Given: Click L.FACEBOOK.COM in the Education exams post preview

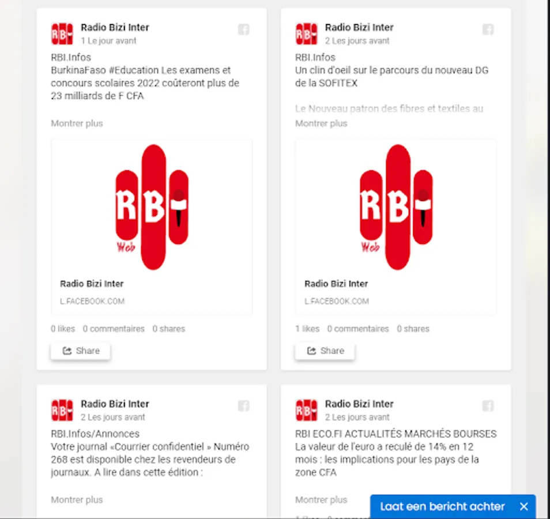Looking at the screenshot, I should click(92, 302).
